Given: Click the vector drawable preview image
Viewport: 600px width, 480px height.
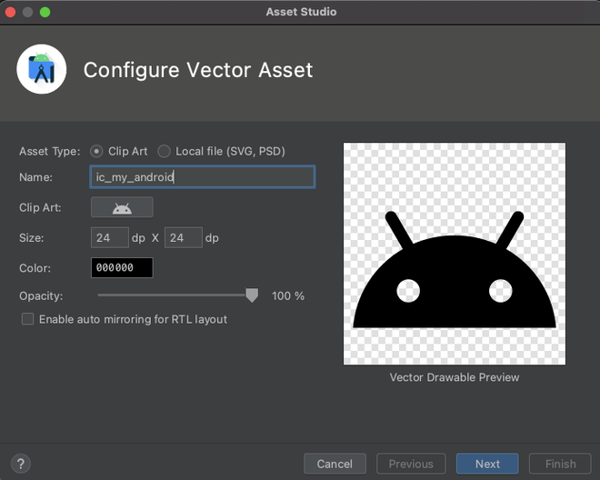Looking at the screenshot, I should click(455, 254).
